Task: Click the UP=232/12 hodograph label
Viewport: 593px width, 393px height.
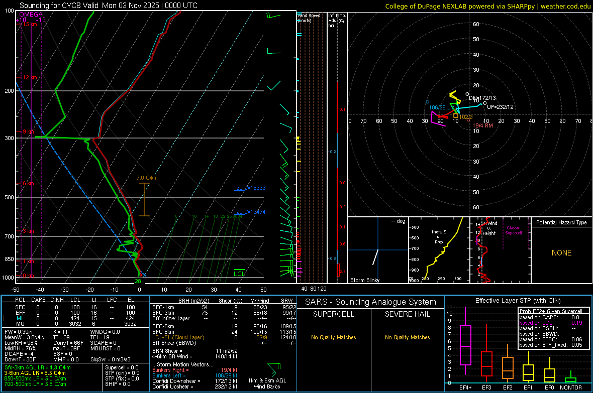Action: [x=500, y=107]
